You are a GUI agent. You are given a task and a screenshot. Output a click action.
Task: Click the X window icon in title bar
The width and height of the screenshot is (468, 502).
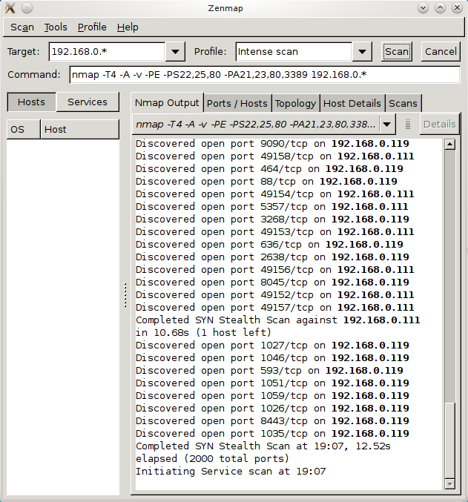pyautogui.click(x=10, y=8)
